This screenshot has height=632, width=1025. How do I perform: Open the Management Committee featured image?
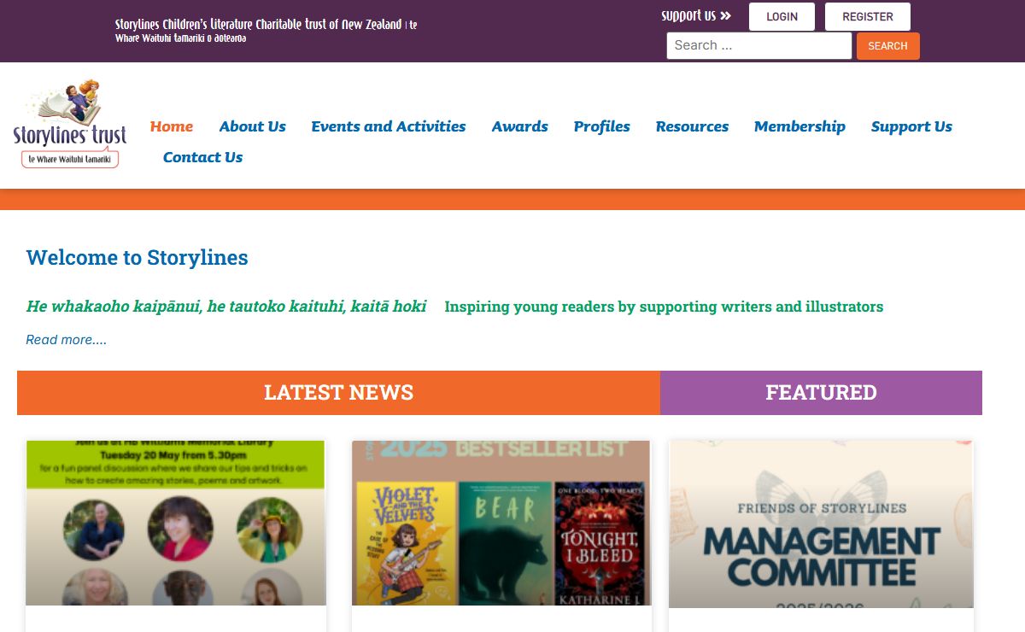click(x=821, y=524)
